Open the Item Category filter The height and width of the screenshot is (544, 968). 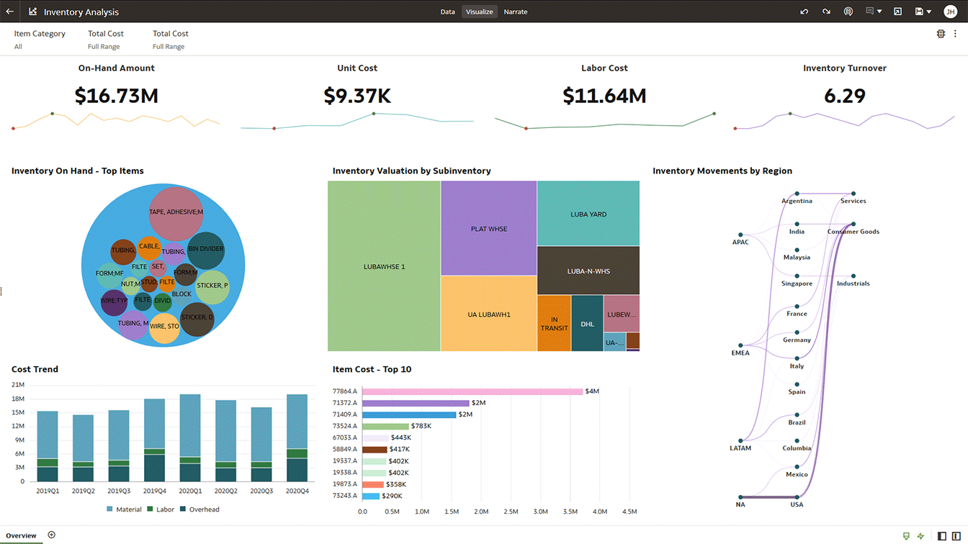point(40,39)
